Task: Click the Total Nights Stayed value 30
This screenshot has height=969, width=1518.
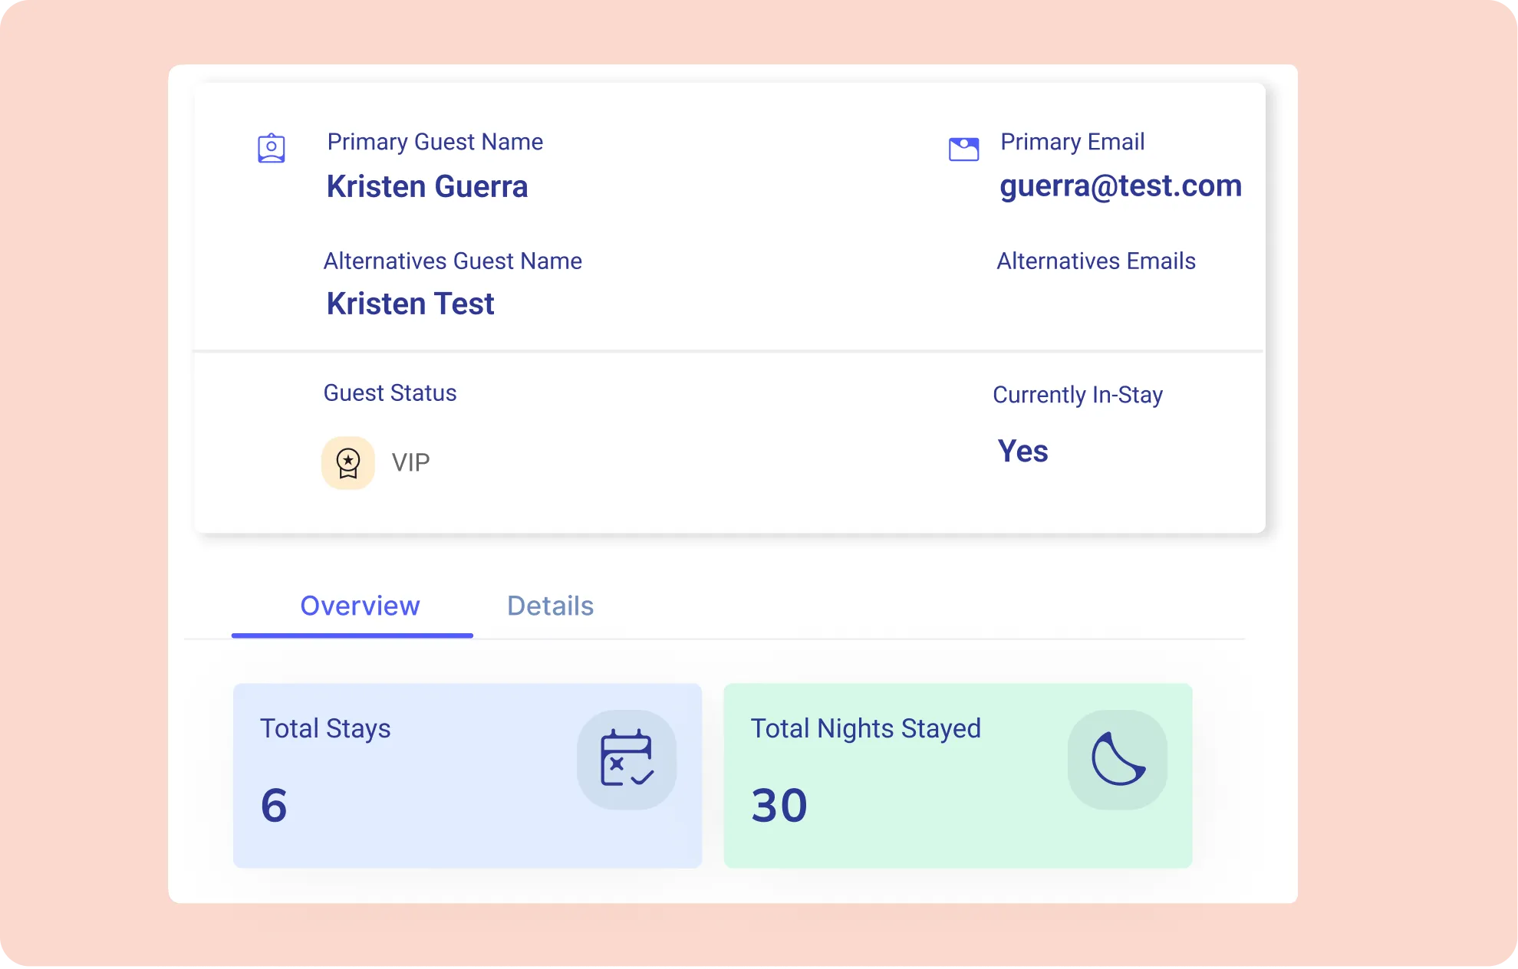Action: 779,806
